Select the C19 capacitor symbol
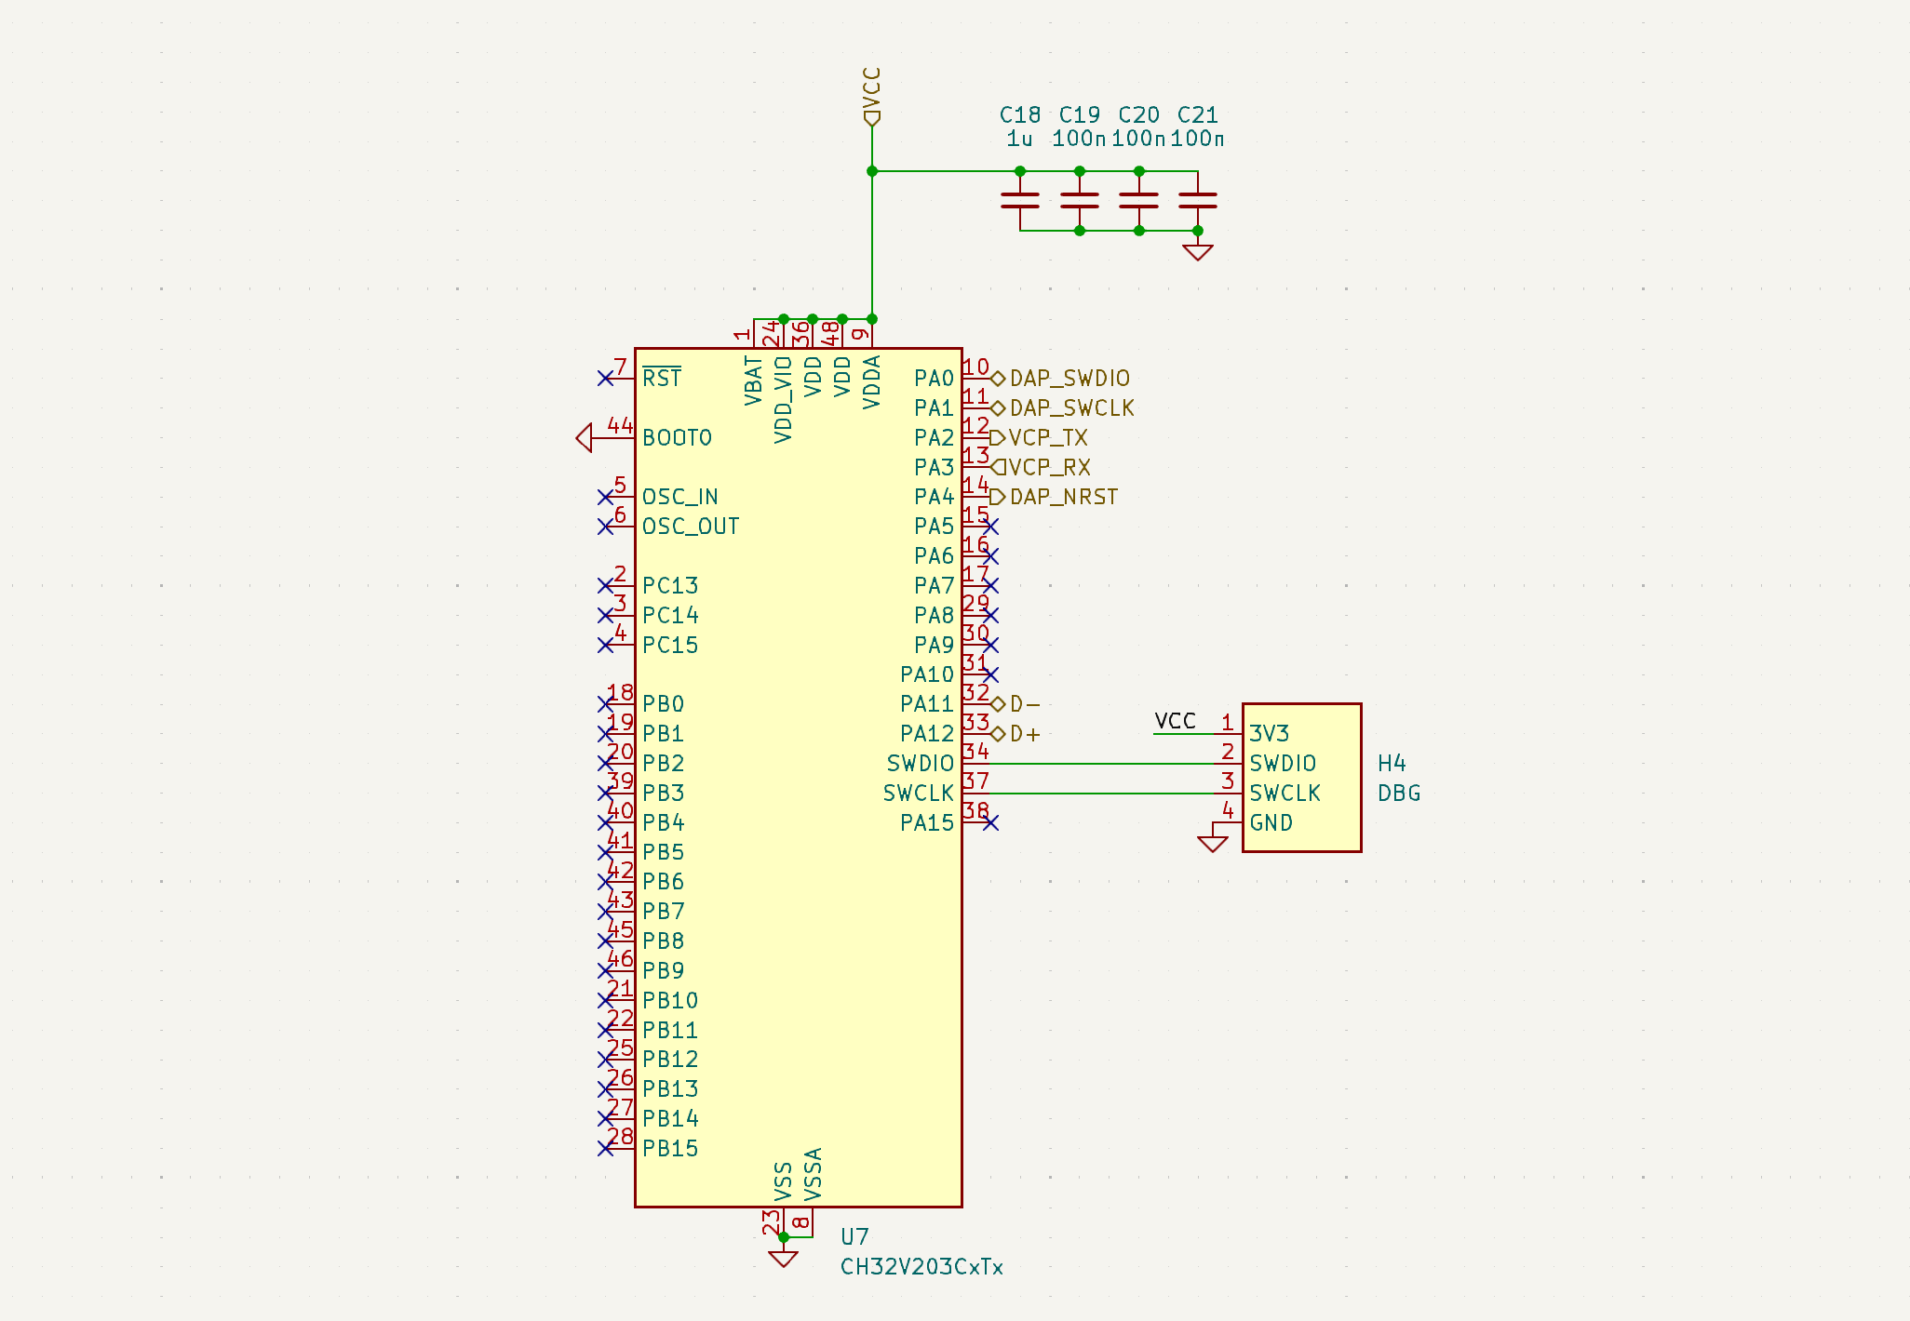Viewport: 1910px width, 1321px height. pos(1080,200)
